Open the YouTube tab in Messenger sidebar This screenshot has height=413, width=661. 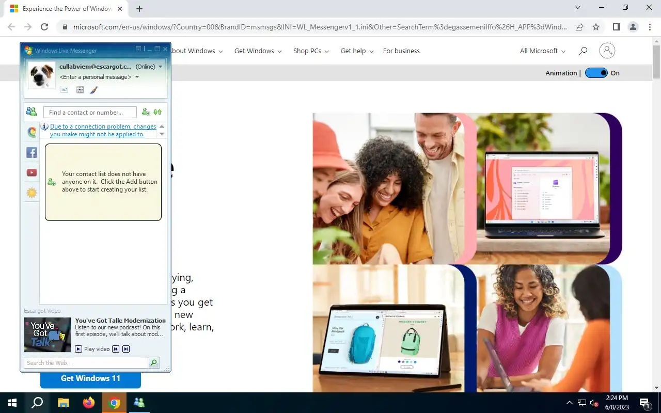click(x=32, y=173)
